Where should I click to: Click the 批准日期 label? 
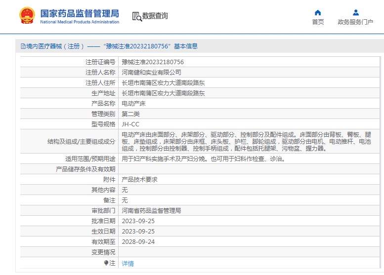103,221
